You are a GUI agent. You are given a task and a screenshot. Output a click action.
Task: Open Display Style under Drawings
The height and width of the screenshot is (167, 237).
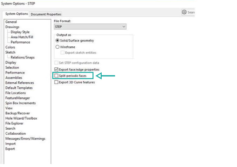coord(20,32)
